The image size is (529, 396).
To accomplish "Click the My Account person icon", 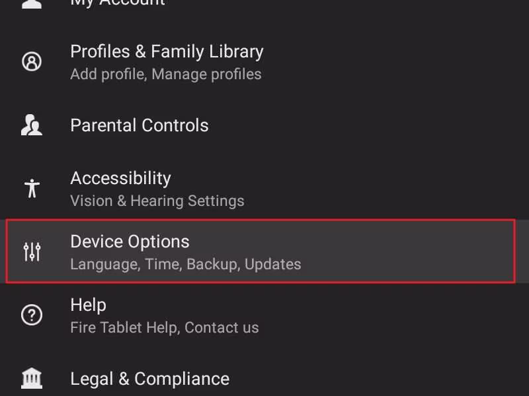I will coord(32,3).
